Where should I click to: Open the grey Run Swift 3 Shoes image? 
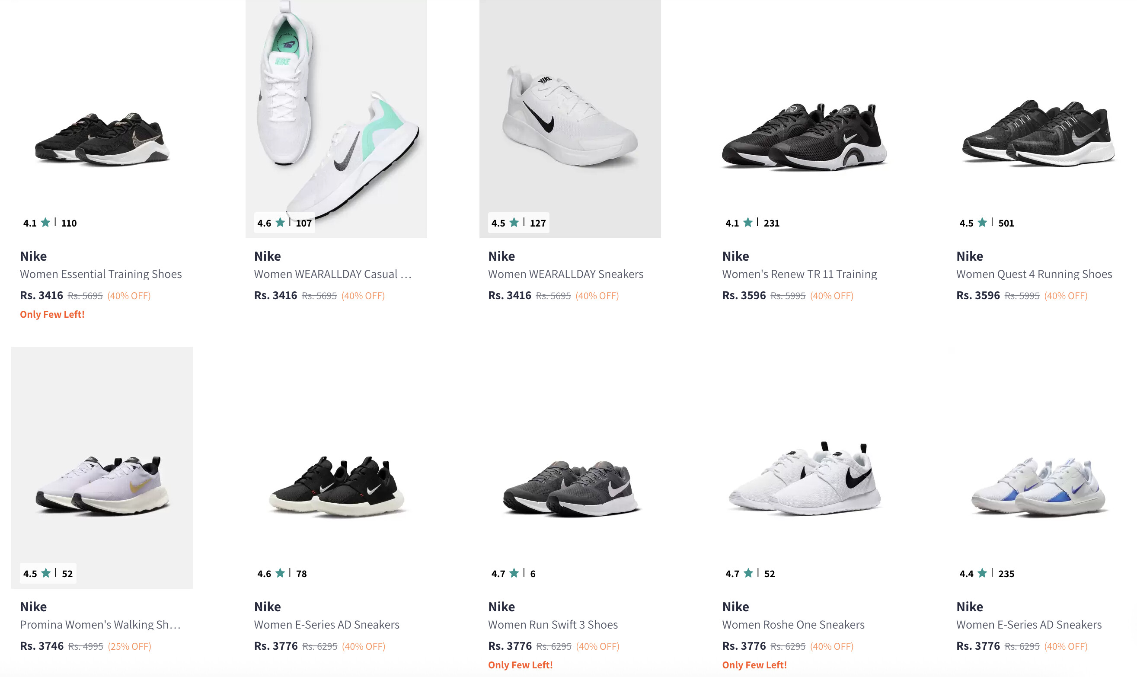point(570,488)
